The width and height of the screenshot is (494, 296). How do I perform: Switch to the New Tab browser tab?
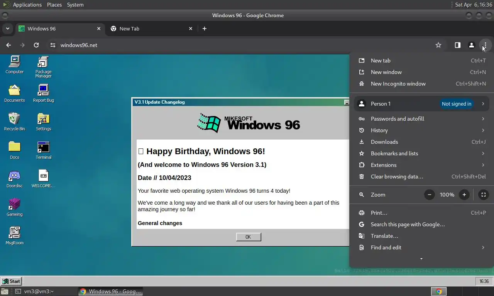click(x=152, y=29)
